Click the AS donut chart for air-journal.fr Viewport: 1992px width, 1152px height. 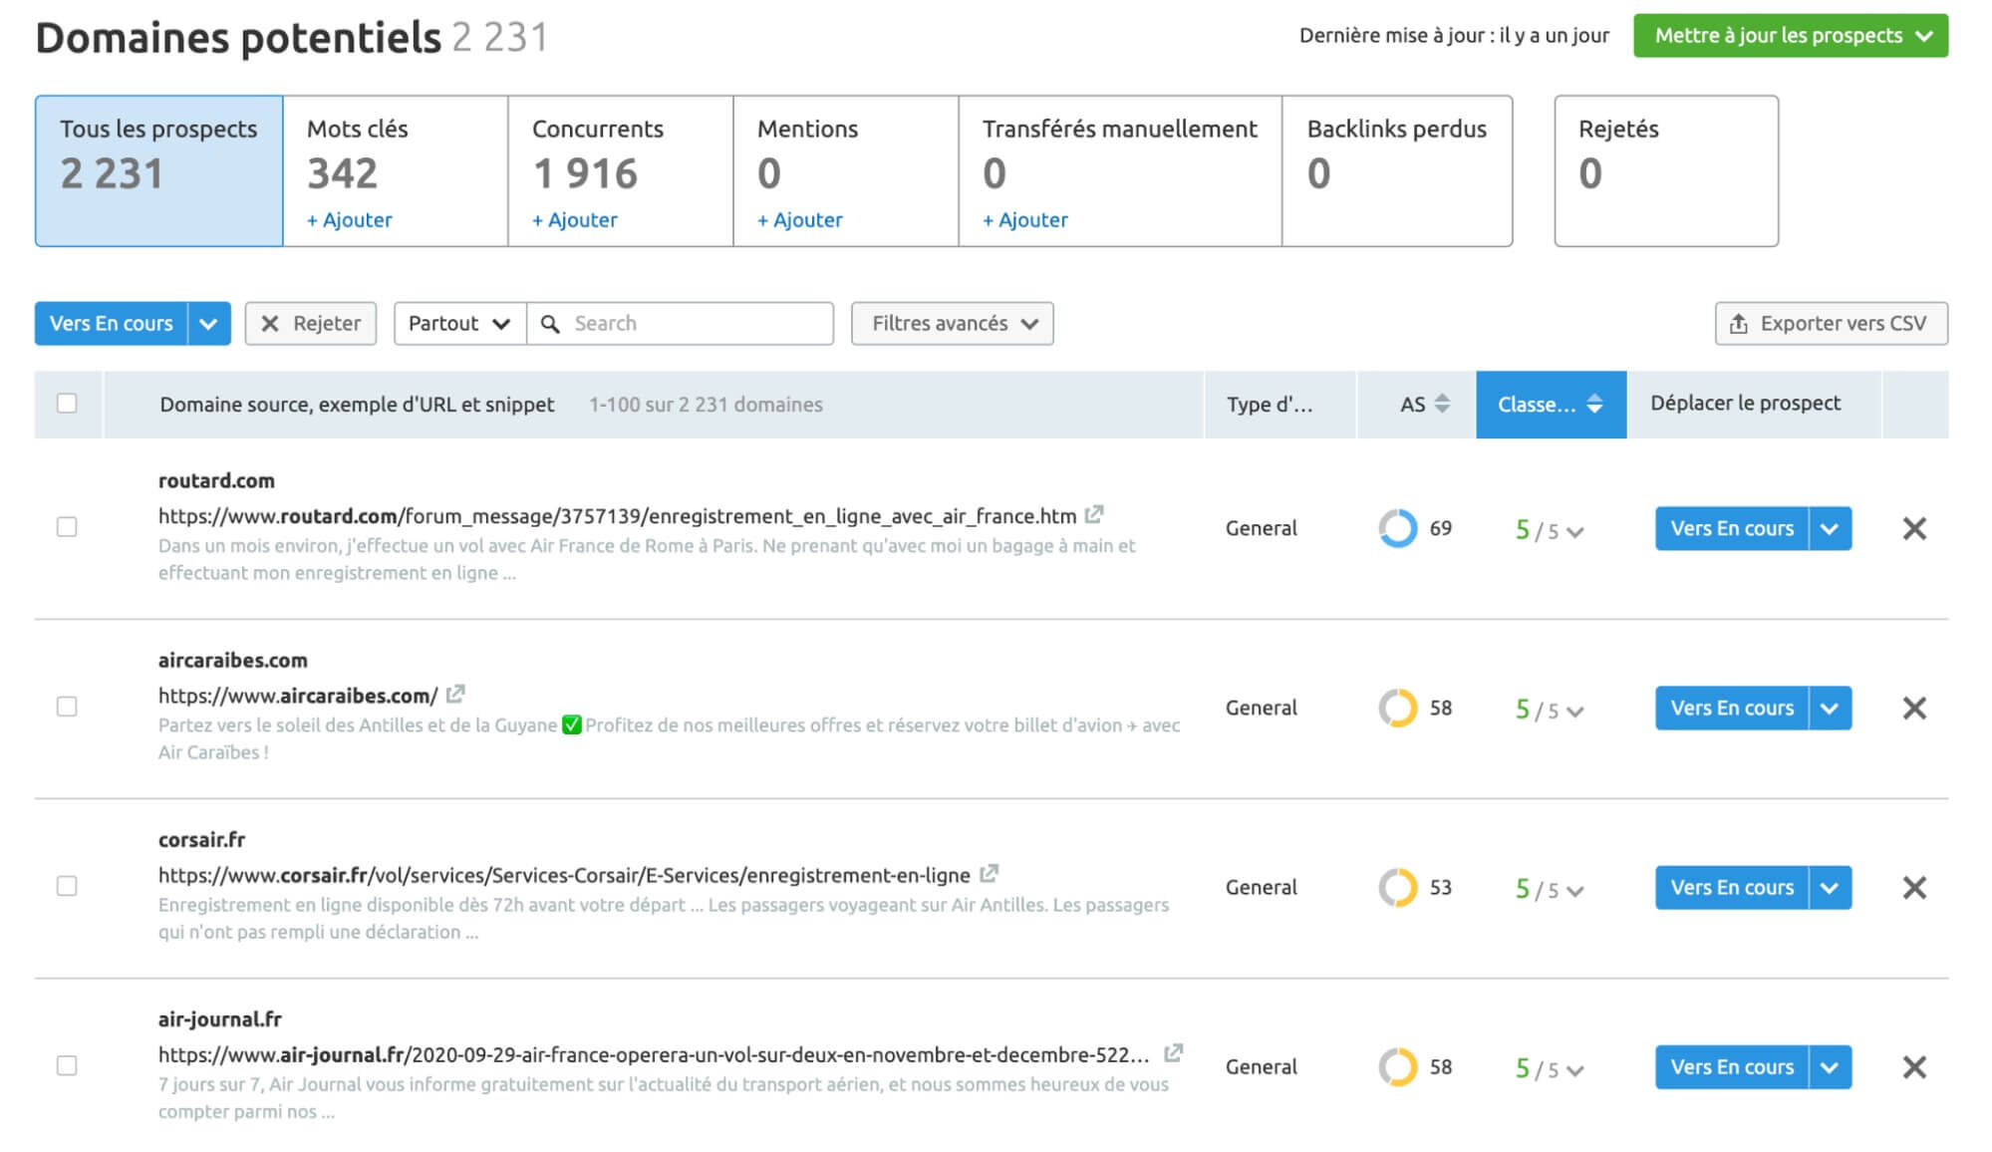tap(1398, 1066)
